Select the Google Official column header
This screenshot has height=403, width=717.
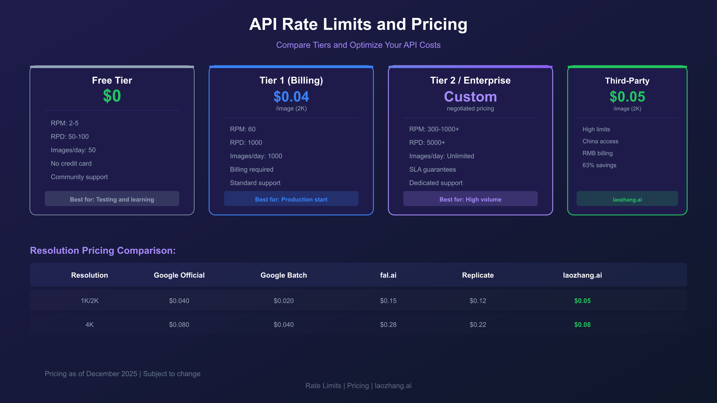[x=179, y=275]
